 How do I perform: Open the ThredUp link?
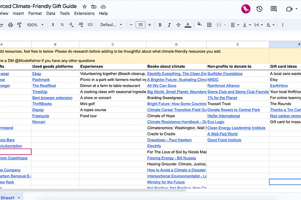point(40,91)
